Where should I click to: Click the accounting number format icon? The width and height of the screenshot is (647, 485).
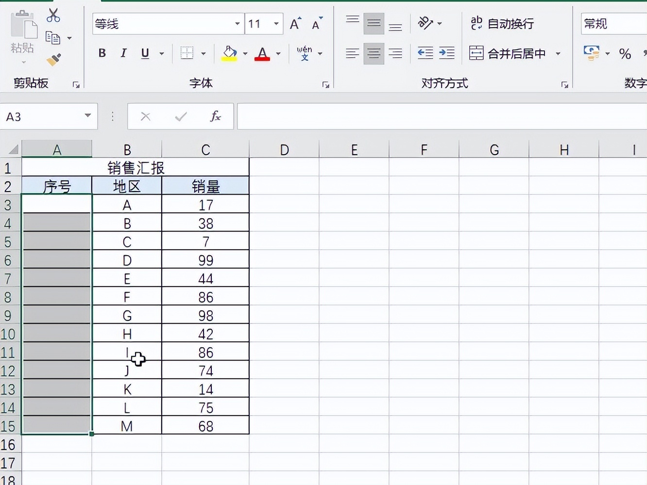click(x=591, y=53)
